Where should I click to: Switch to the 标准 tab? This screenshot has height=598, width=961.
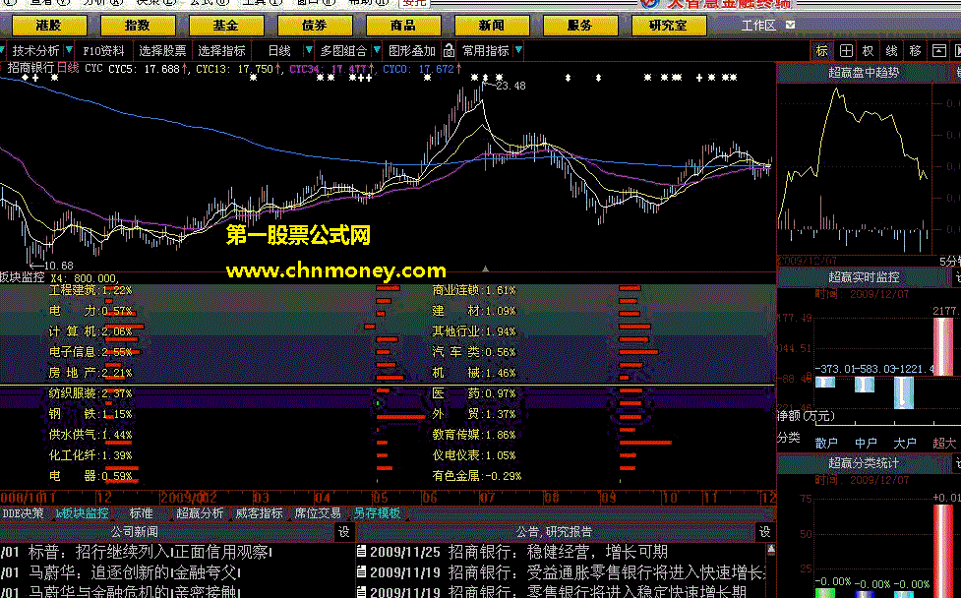142,513
